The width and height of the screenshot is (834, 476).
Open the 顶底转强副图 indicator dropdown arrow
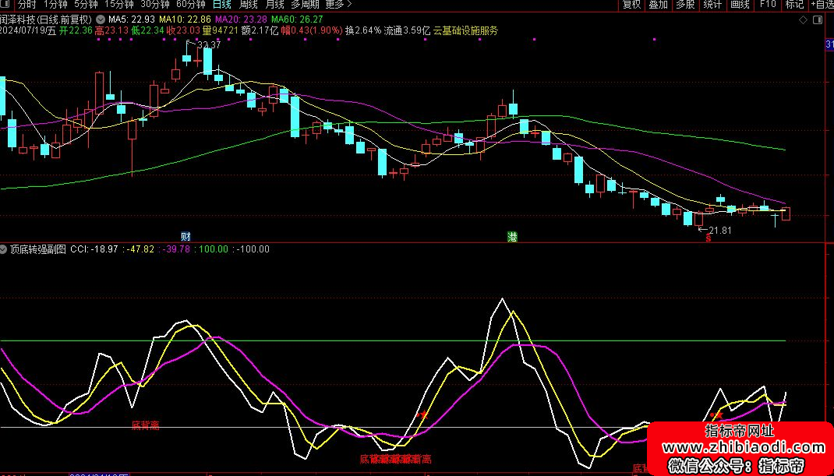(4, 249)
